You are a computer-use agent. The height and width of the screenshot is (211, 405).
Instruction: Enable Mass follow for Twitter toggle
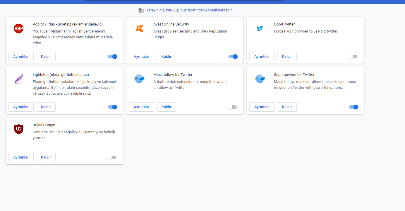coord(232,107)
